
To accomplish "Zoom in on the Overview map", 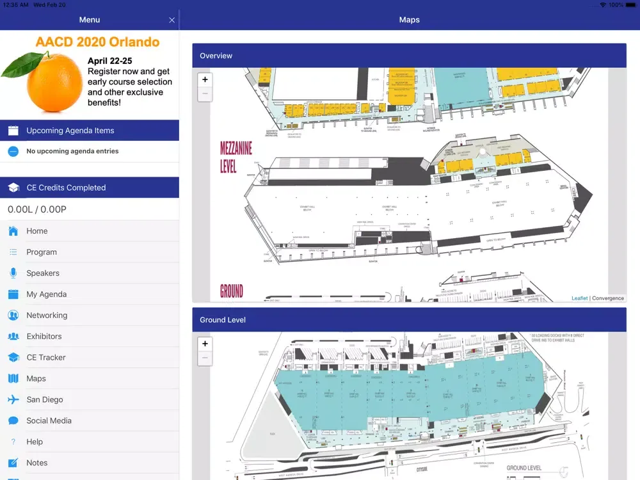I will (205, 80).
